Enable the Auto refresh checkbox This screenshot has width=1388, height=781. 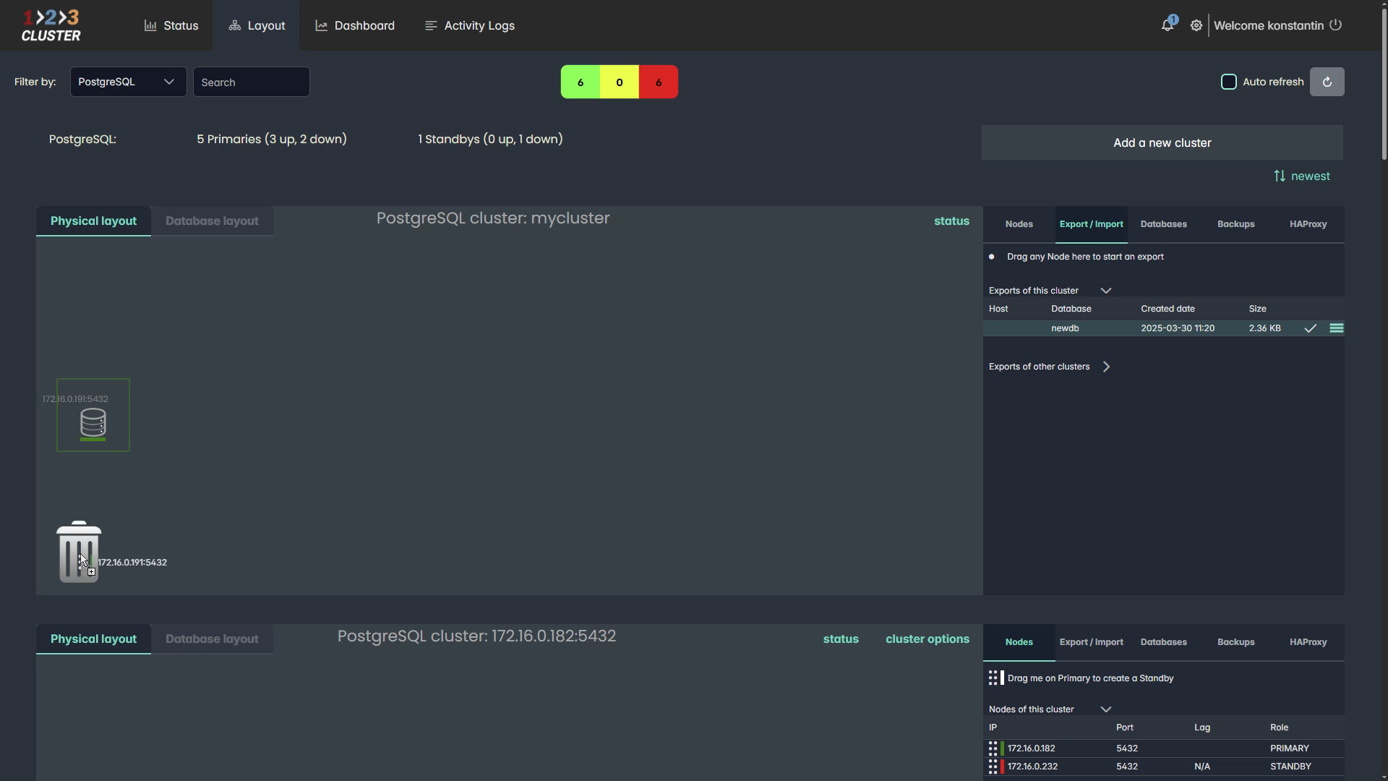coord(1228,82)
